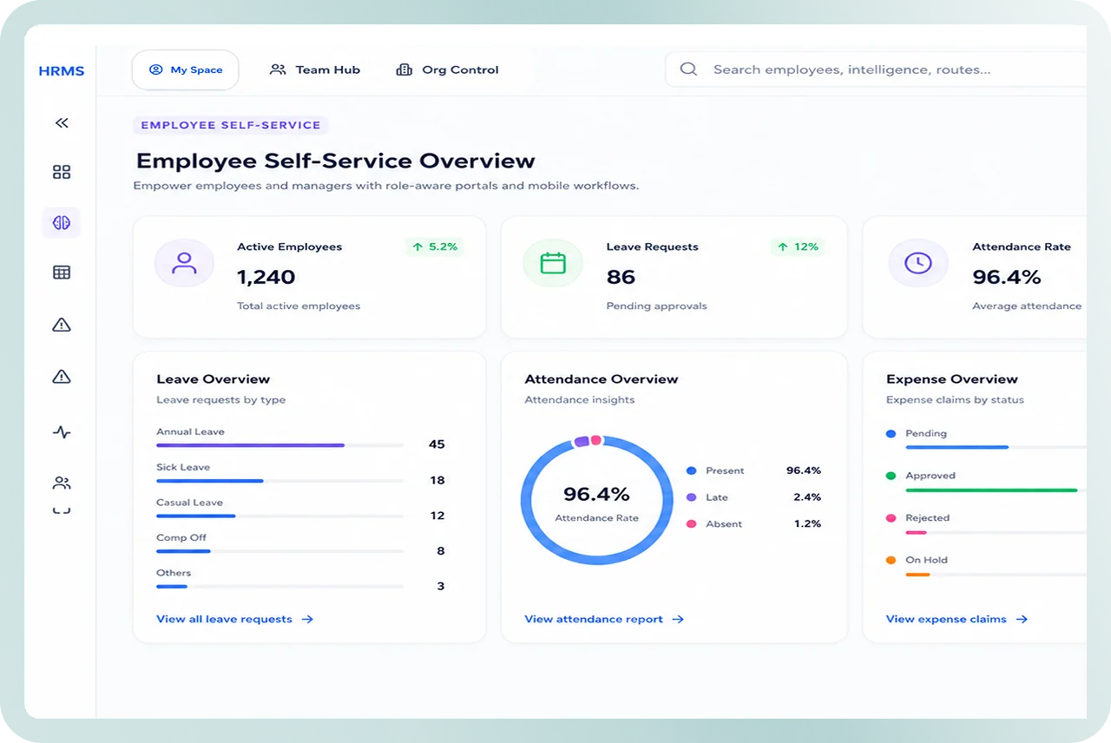Click the Leave Overview heading
Screen dimensions: 1111x743
[214, 379]
